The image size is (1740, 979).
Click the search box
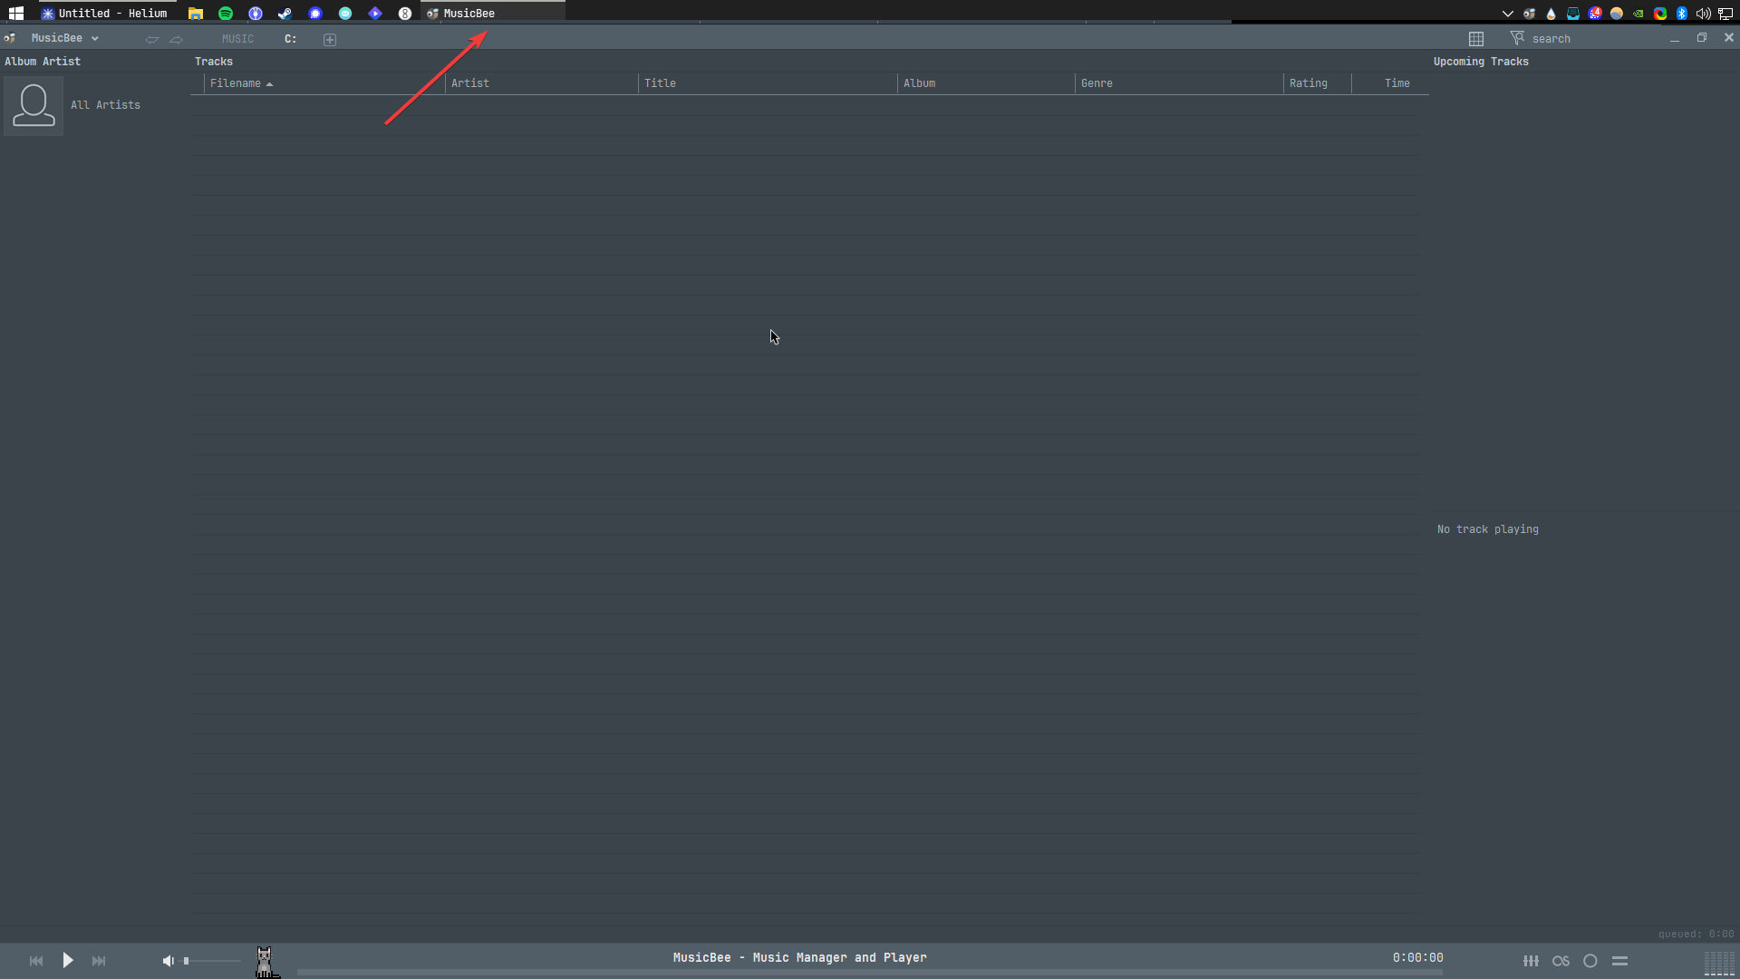[x=1577, y=39]
